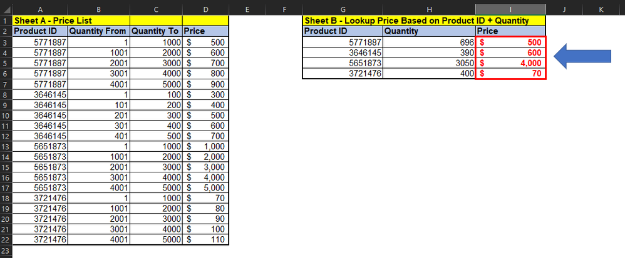The image size is (625, 258).
Task: Select column J header
Action: pos(564,9)
